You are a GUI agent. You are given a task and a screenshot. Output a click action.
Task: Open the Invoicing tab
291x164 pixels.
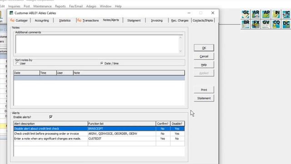point(156,20)
